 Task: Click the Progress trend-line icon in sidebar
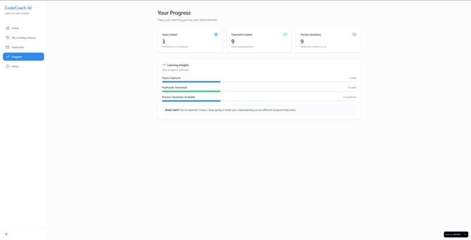[x=8, y=57]
